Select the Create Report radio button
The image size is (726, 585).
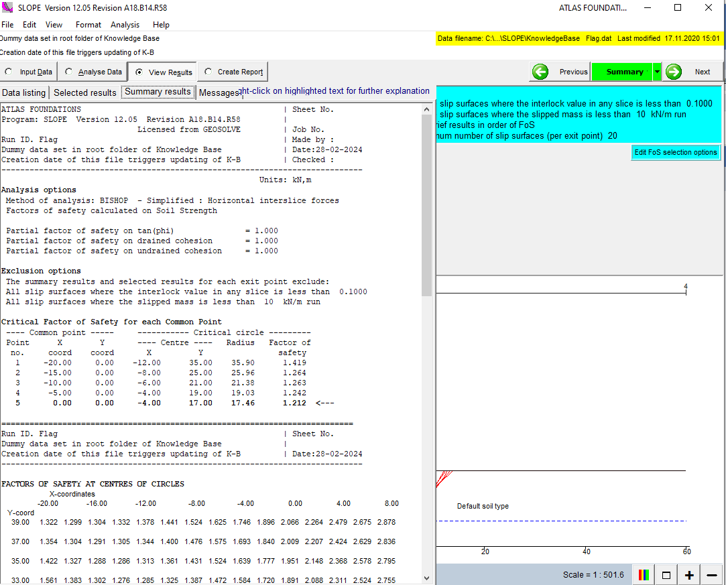[208, 72]
